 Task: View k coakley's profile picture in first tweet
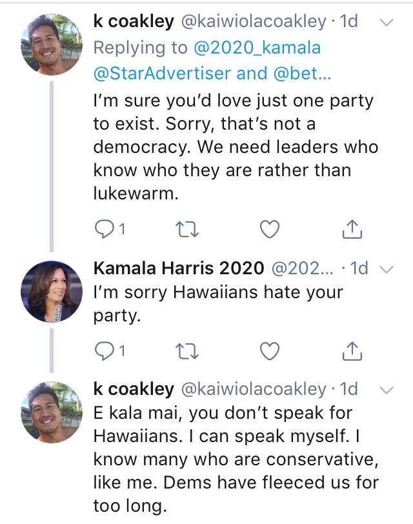52,45
